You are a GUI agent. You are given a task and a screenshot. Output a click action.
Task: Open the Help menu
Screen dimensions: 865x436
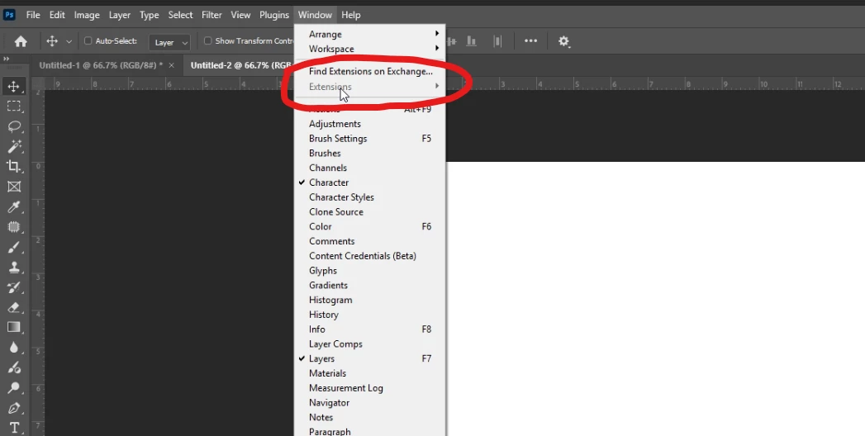point(351,15)
